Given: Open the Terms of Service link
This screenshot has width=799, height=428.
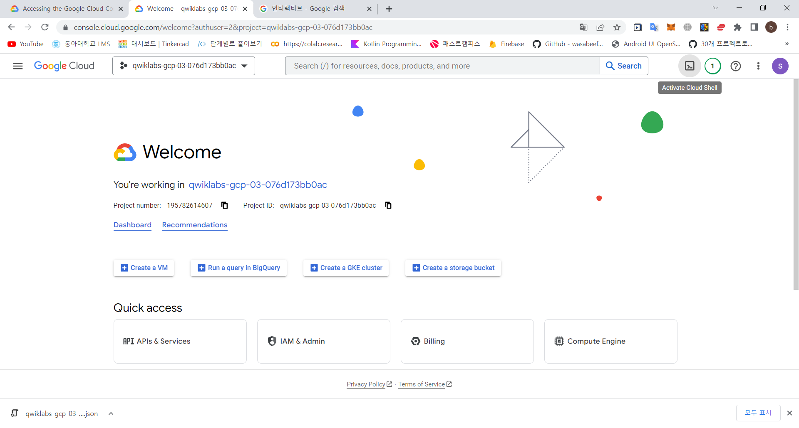Looking at the screenshot, I should point(425,384).
